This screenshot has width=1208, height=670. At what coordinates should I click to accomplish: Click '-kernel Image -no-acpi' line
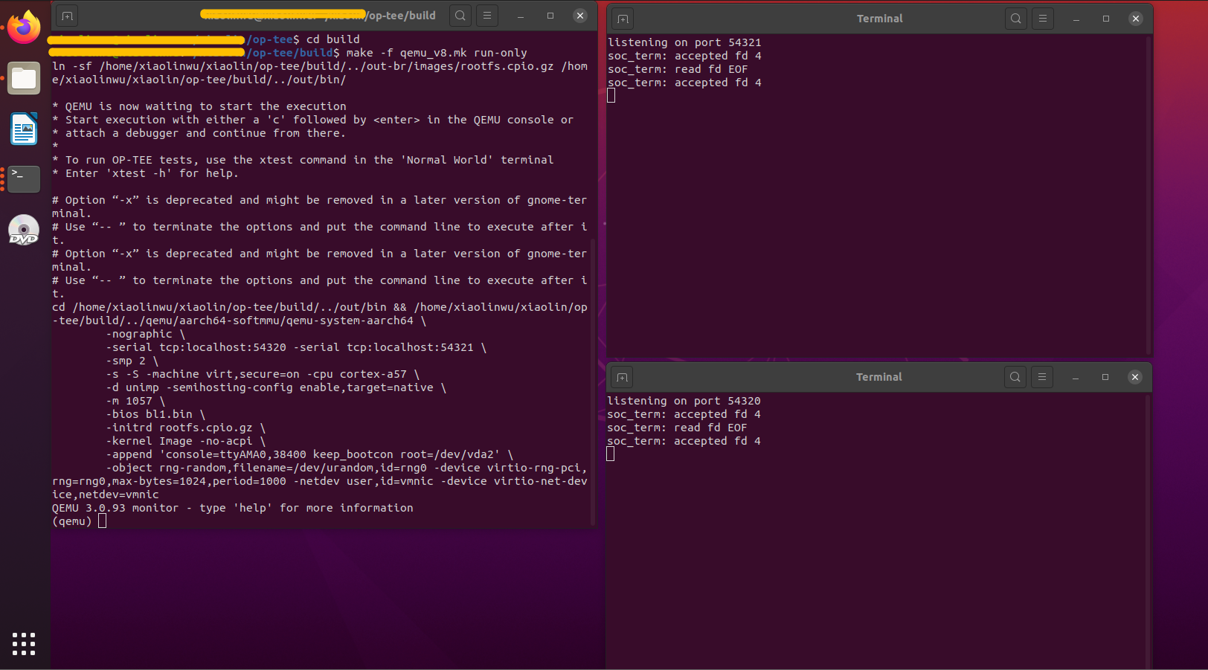[186, 441]
